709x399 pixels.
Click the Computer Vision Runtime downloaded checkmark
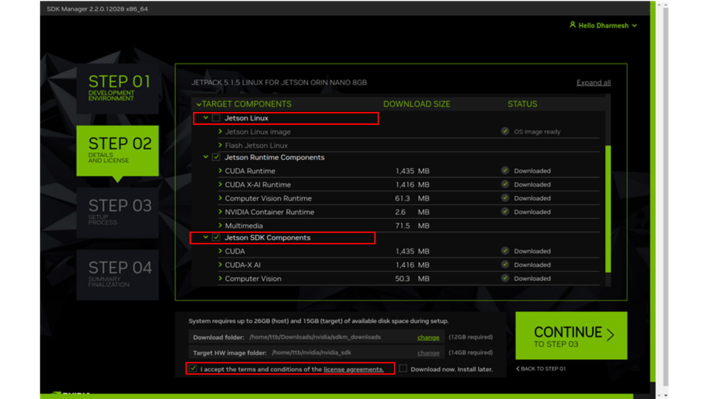pyautogui.click(x=505, y=198)
